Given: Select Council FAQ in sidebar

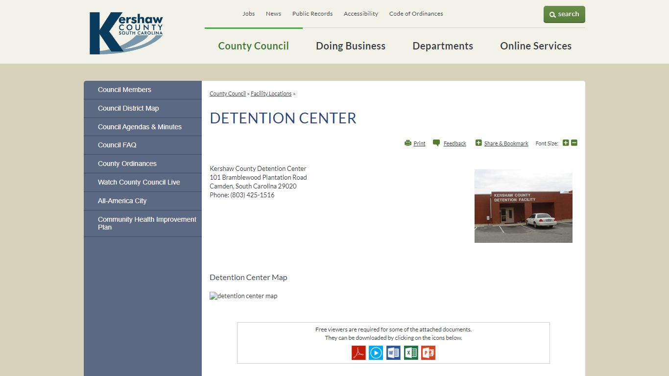Looking at the screenshot, I should [143, 145].
